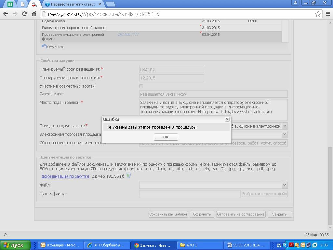
Task: Switch to 23.03.2015 ДЭА Word taskbar item
Action: click(x=246, y=245)
